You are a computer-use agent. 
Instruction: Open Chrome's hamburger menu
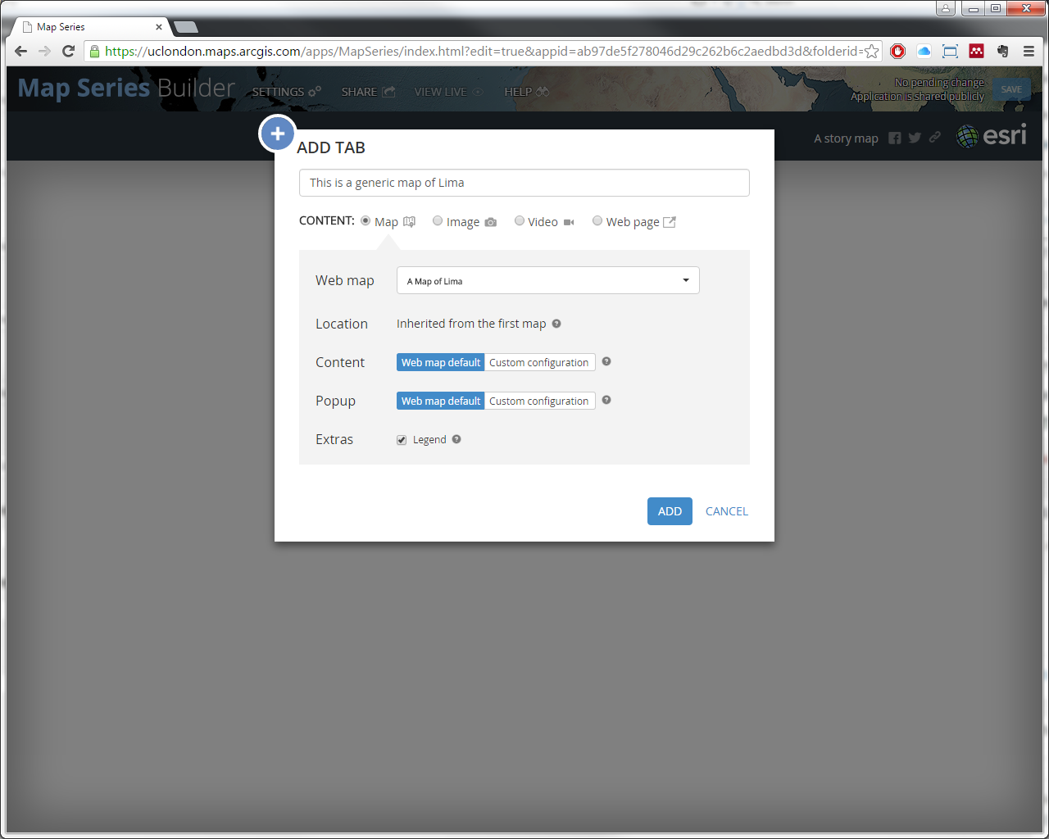pos(1029,52)
